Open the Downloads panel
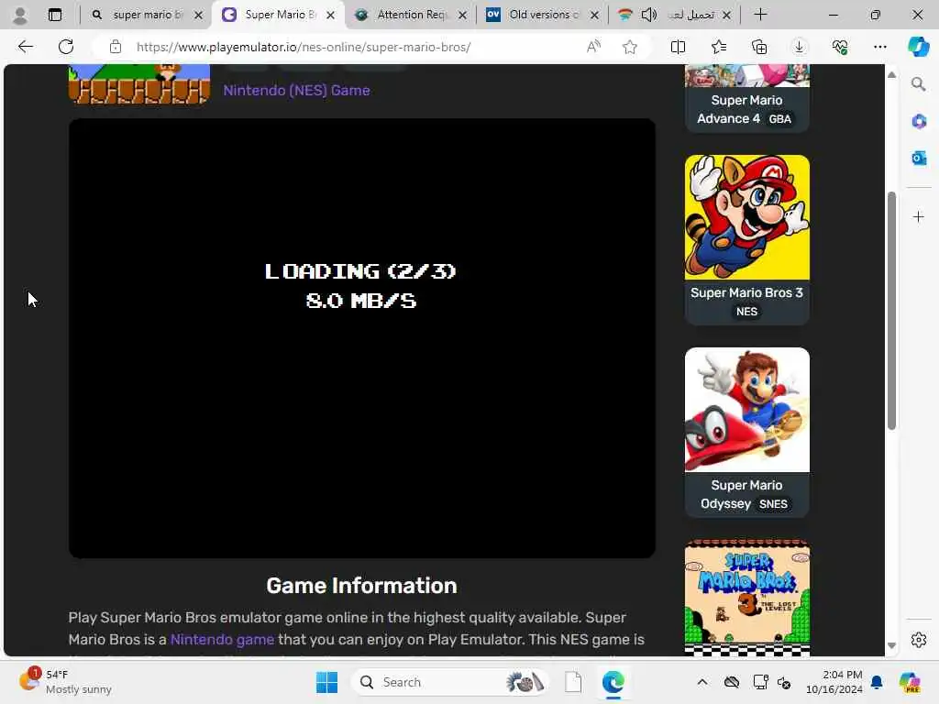 800,47
